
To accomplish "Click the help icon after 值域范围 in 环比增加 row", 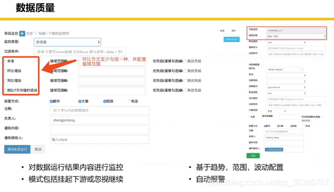I will [x=65, y=71].
